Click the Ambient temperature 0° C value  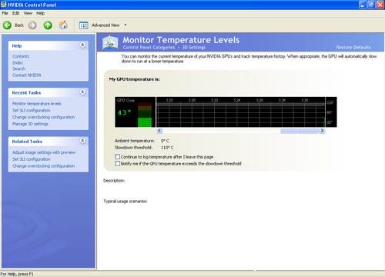coord(165,141)
